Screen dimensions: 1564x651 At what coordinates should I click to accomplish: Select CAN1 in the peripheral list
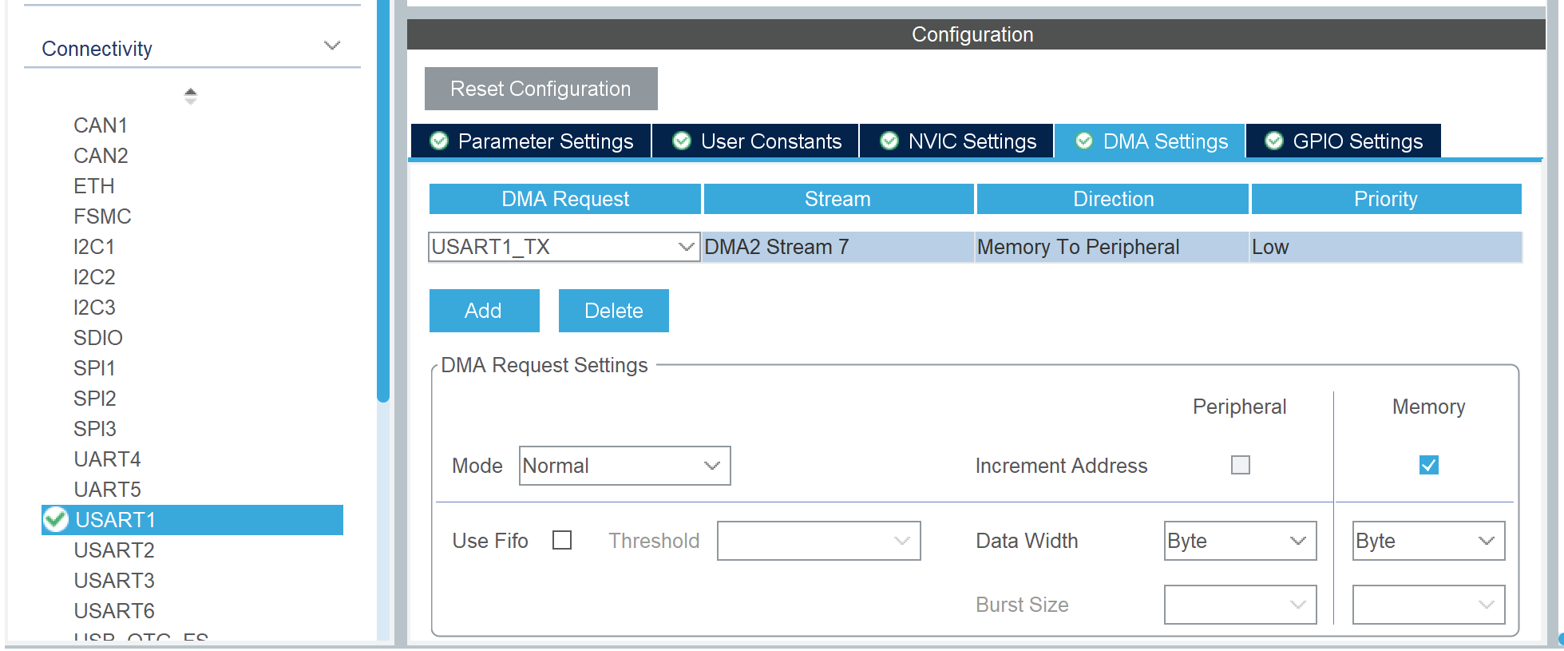click(101, 125)
